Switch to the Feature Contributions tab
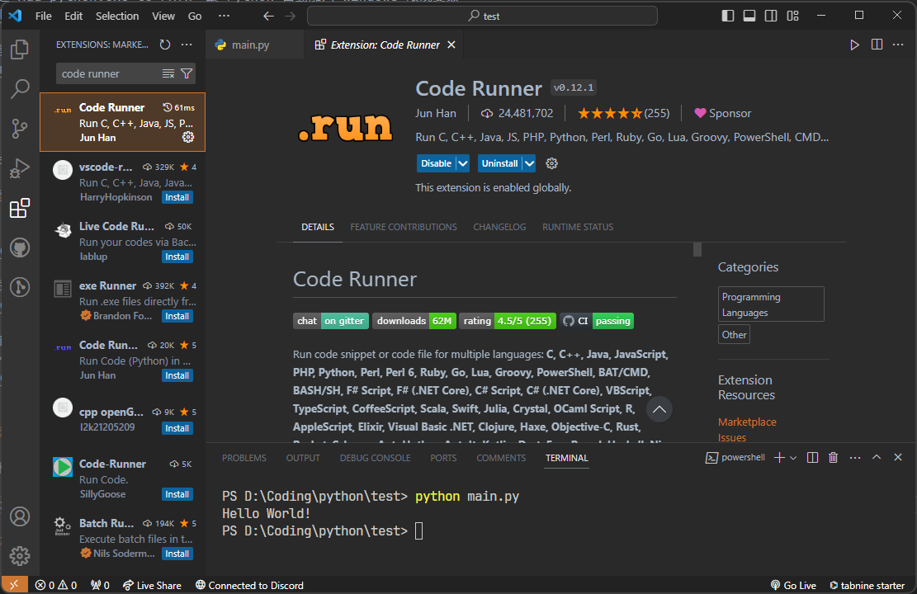The height and width of the screenshot is (594, 917). point(404,227)
